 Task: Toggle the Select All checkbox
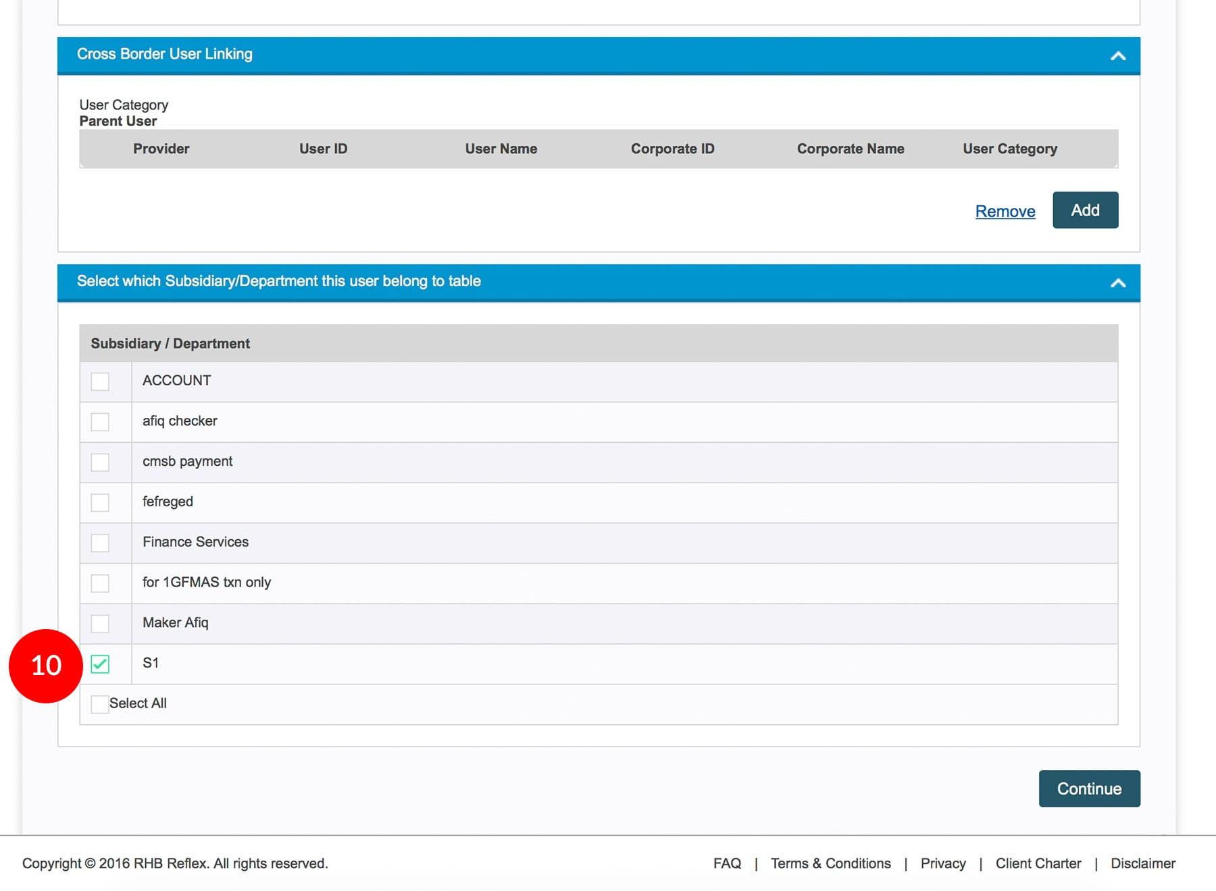pyautogui.click(x=100, y=704)
